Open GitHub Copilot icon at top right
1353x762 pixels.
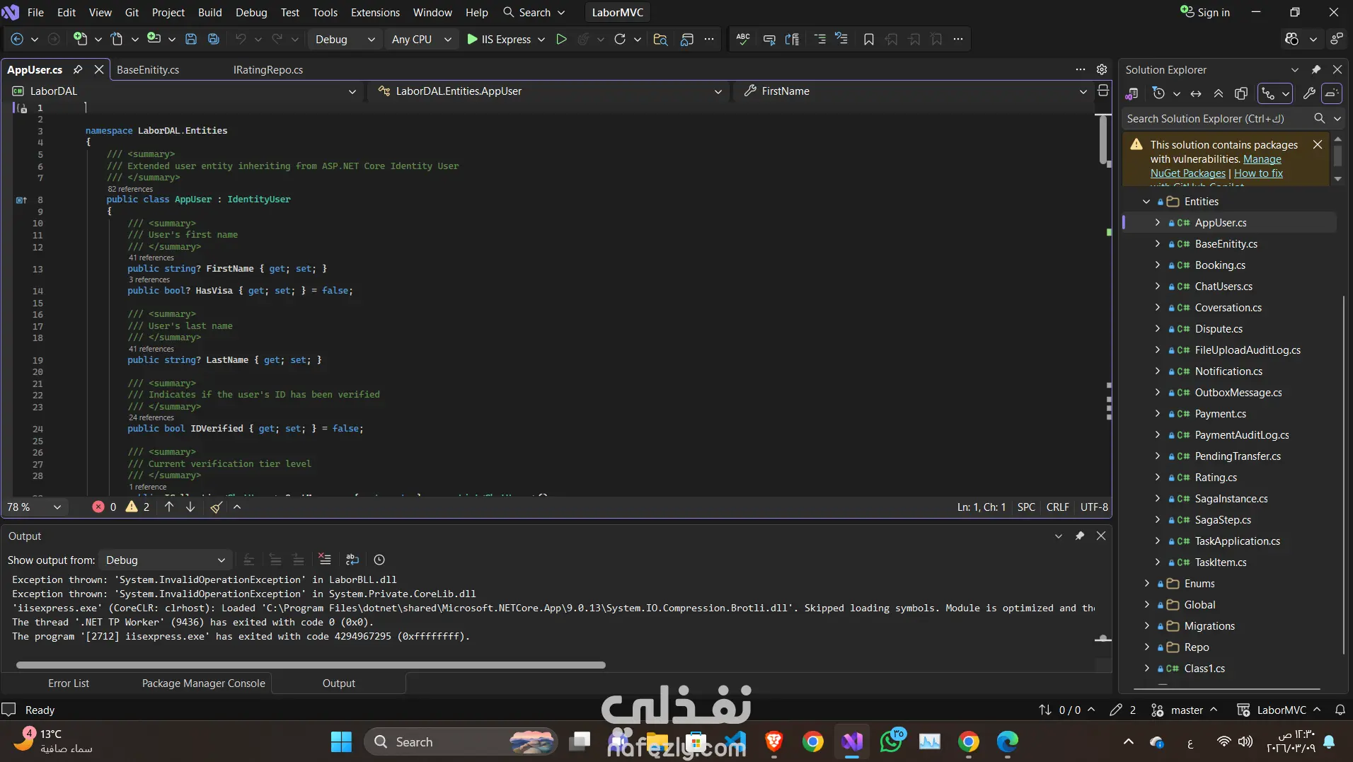1292,40
